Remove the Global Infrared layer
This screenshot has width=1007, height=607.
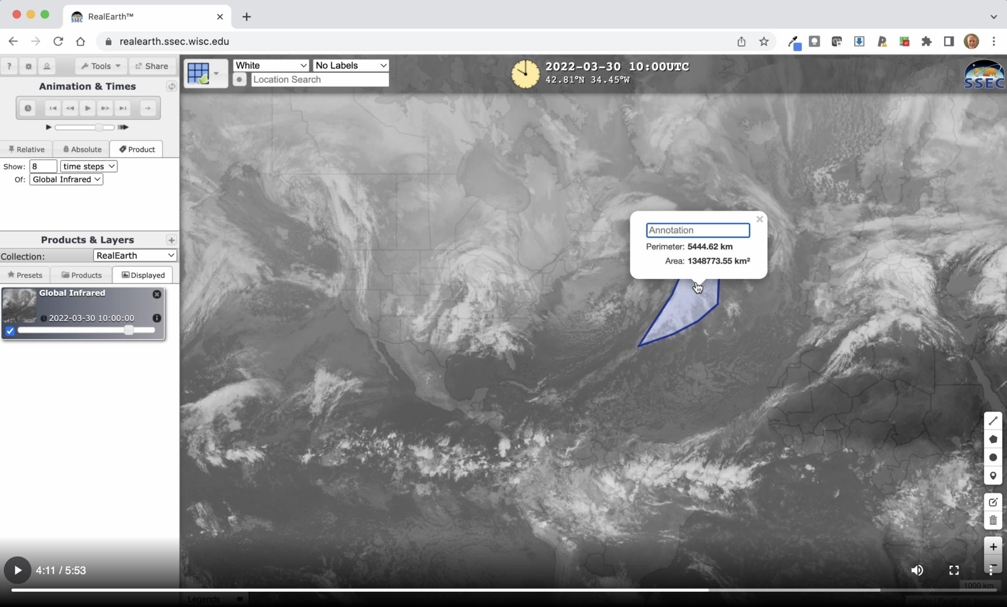[x=157, y=294]
